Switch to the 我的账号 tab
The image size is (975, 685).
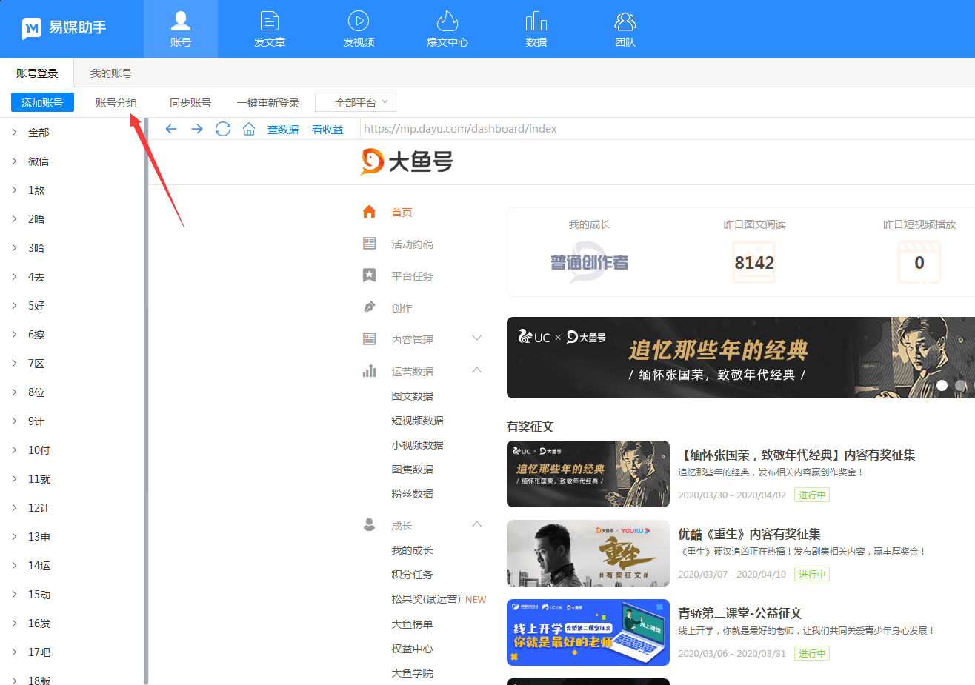click(111, 73)
